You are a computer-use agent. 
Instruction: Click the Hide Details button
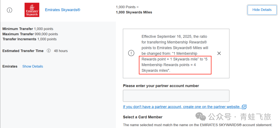262,10
